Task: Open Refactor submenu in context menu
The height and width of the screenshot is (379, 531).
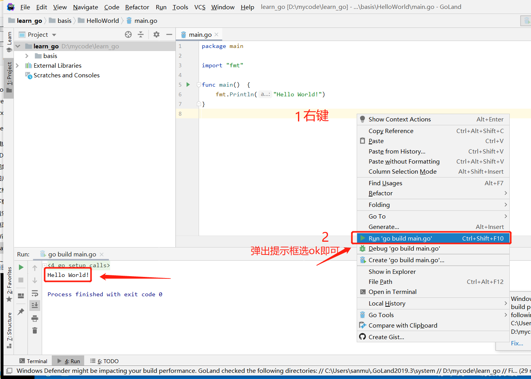Action: pos(433,193)
